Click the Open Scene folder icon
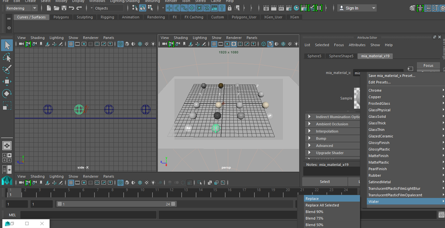The width and height of the screenshot is (445, 228). (x=56, y=8)
